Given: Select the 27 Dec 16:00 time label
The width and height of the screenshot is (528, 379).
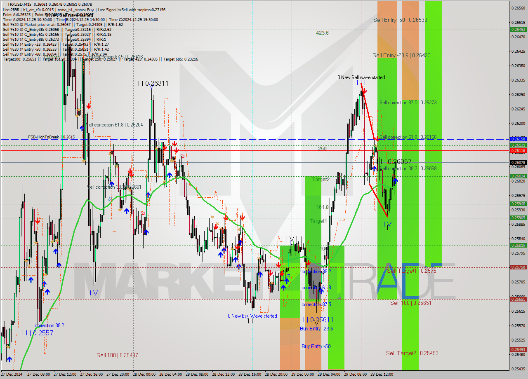Looking at the screenshot, I should click(92, 374).
